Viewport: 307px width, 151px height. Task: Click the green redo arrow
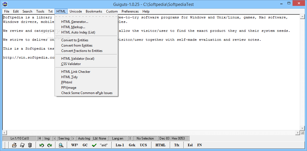[x=49, y=145]
